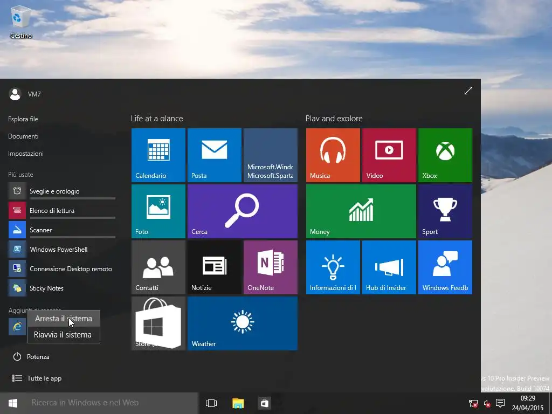Open Cestino recycle bin on desktop
Screen dimensions: 552x414
click(21, 22)
